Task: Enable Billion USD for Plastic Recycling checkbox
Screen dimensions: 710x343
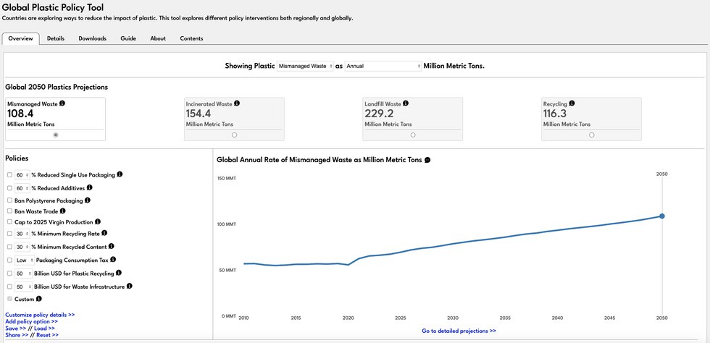Action: (x=10, y=274)
